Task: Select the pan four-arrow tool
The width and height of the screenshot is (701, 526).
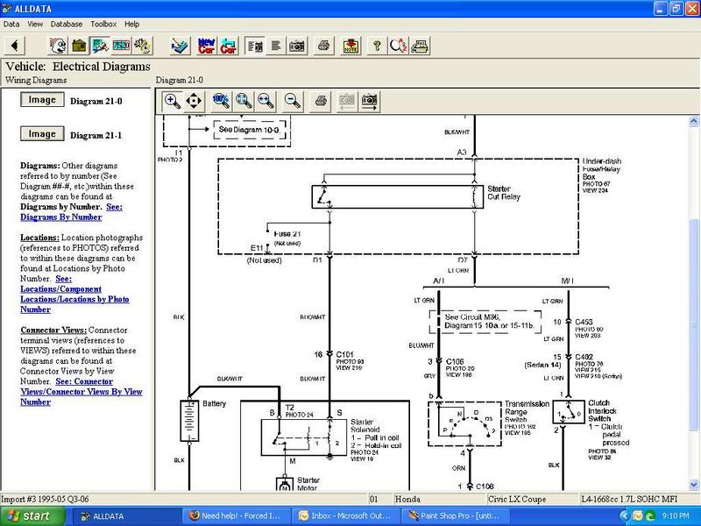Action: click(194, 101)
